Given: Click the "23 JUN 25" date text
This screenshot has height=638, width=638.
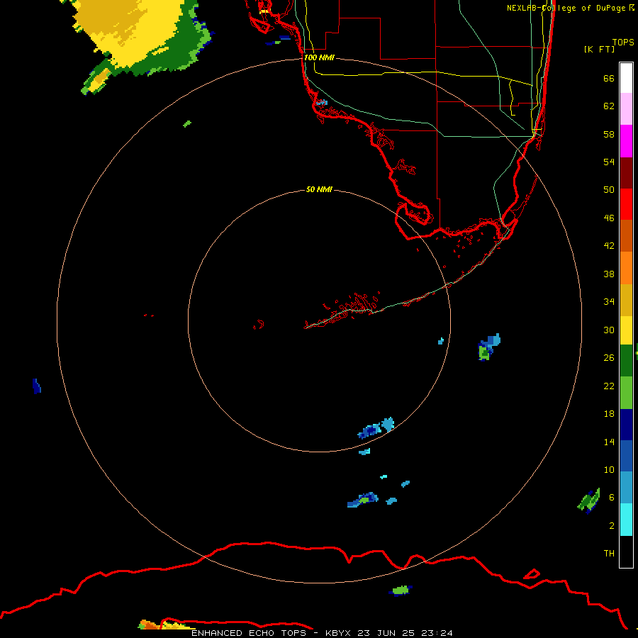Looking at the screenshot, I should point(386,633).
